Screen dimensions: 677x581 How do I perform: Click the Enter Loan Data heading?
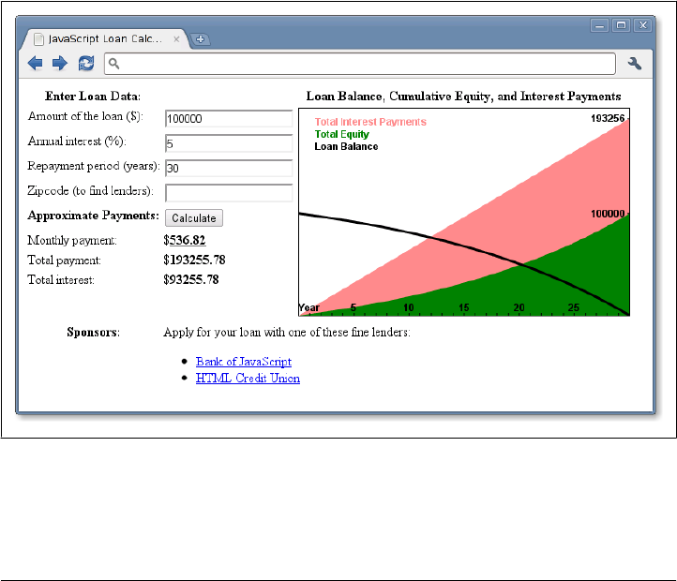(x=93, y=97)
